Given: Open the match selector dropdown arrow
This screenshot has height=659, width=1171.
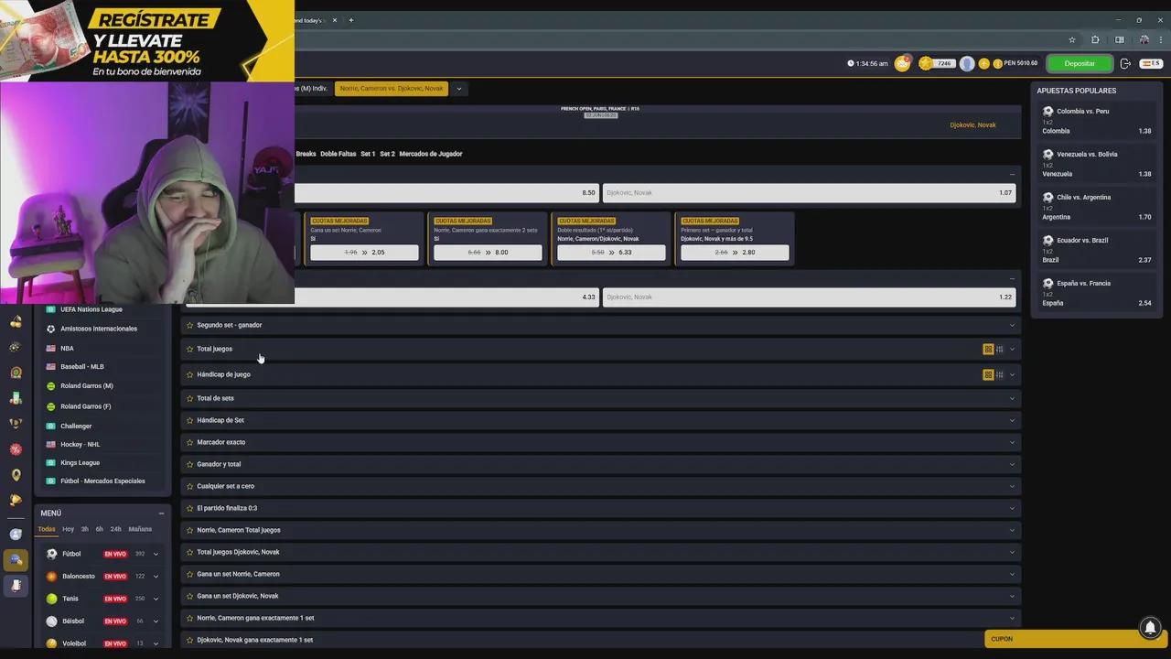Looking at the screenshot, I should [x=458, y=89].
